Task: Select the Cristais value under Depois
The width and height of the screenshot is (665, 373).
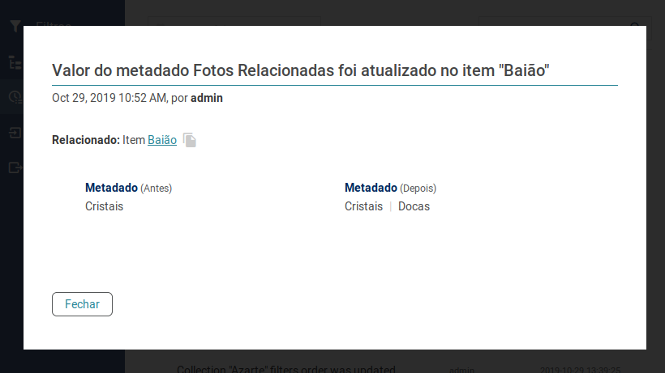Action: [x=363, y=206]
